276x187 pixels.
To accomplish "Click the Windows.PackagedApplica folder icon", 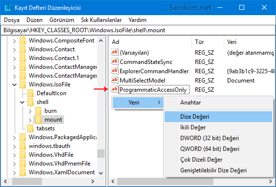I will pos(22,137).
